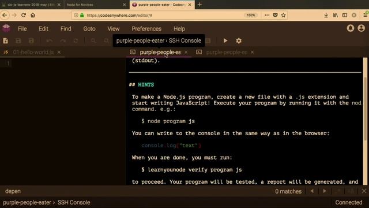369x208 pixels.
Task: Close the Node for Novices browser tab
Action: [x=125, y=5]
